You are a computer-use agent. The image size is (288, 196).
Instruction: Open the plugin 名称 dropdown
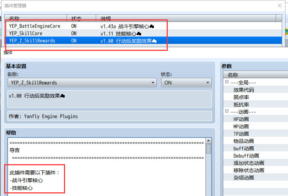pos(82,83)
